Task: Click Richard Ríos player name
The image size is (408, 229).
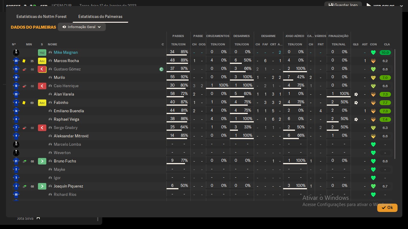Action: [65, 194]
